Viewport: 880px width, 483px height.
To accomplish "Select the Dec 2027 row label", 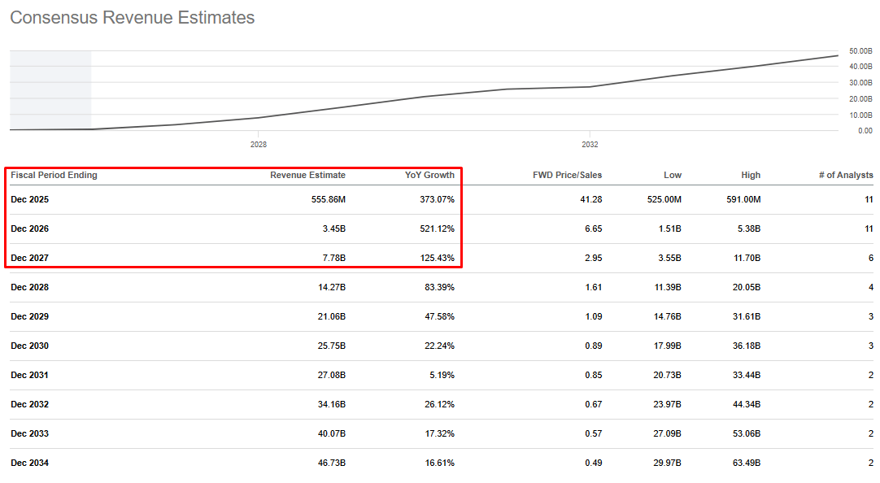I will coord(29,258).
